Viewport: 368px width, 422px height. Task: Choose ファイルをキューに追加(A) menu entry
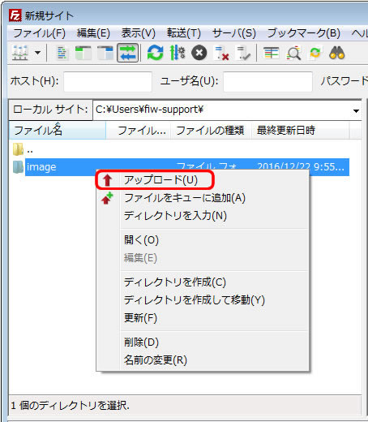coord(185,198)
